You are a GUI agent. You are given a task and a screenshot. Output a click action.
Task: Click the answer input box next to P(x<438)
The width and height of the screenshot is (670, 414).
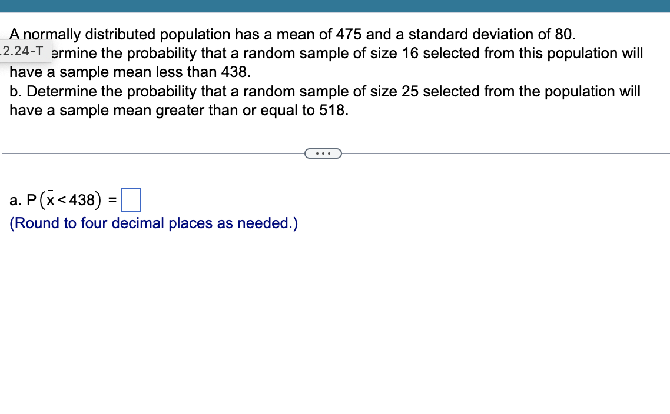tap(131, 200)
